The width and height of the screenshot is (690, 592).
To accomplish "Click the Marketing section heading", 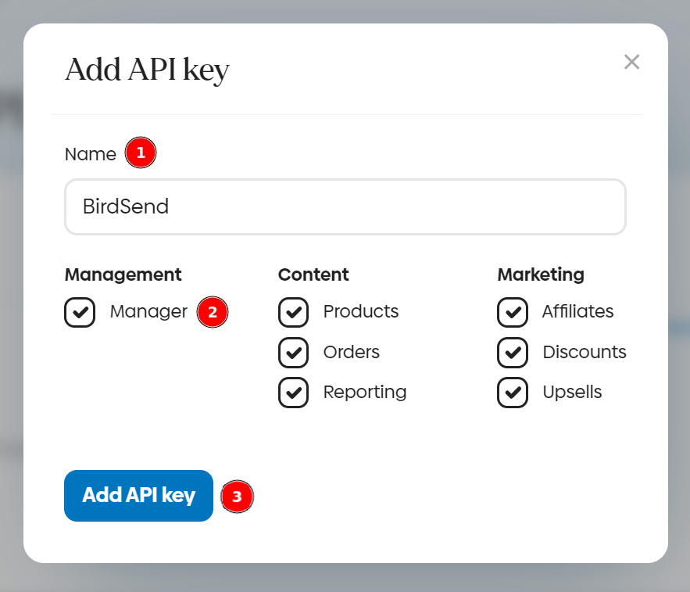I will pyautogui.click(x=541, y=274).
